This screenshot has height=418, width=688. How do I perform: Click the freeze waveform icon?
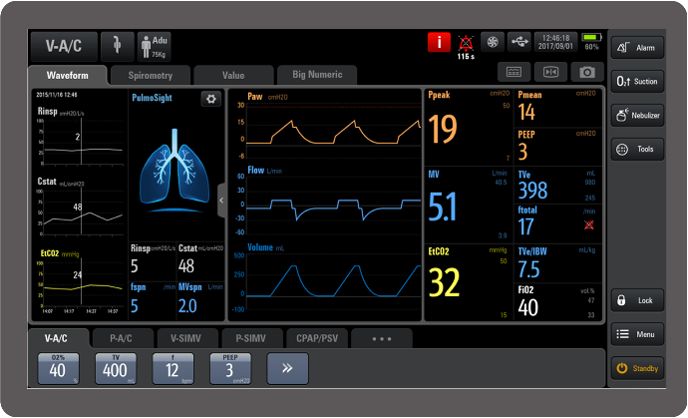549,72
